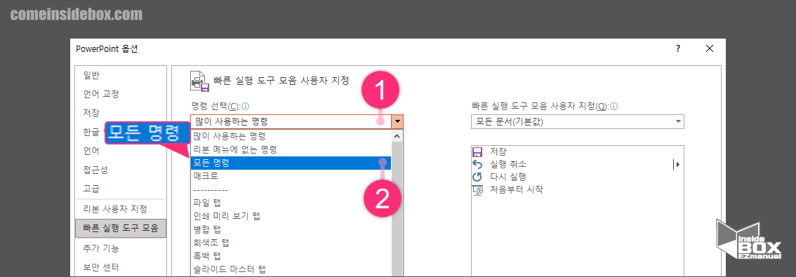This screenshot has width=796, height=277.
Task: Select 빠른 실행 도구 모음 category
Action: (120, 229)
